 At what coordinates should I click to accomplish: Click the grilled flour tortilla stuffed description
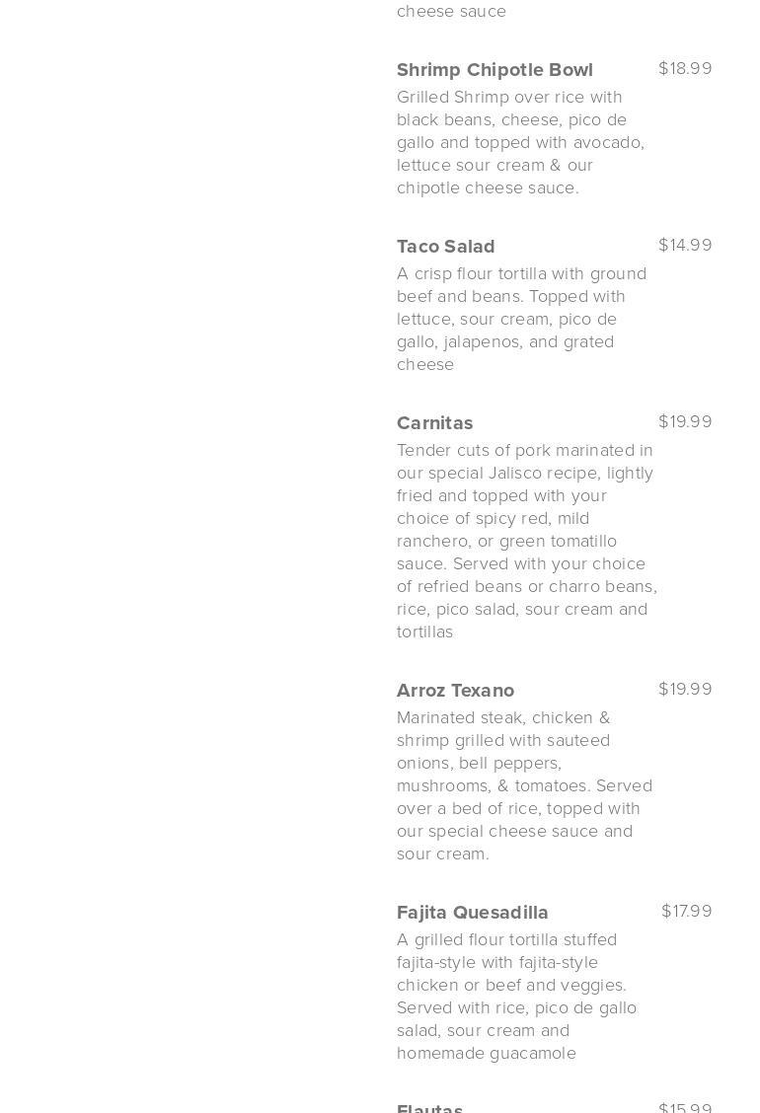pos(516,996)
